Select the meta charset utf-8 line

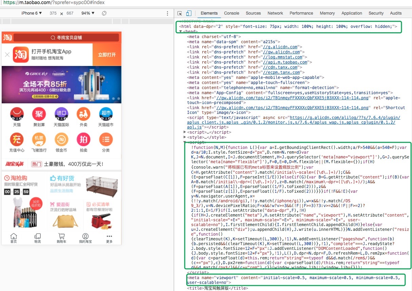[x=214, y=37]
